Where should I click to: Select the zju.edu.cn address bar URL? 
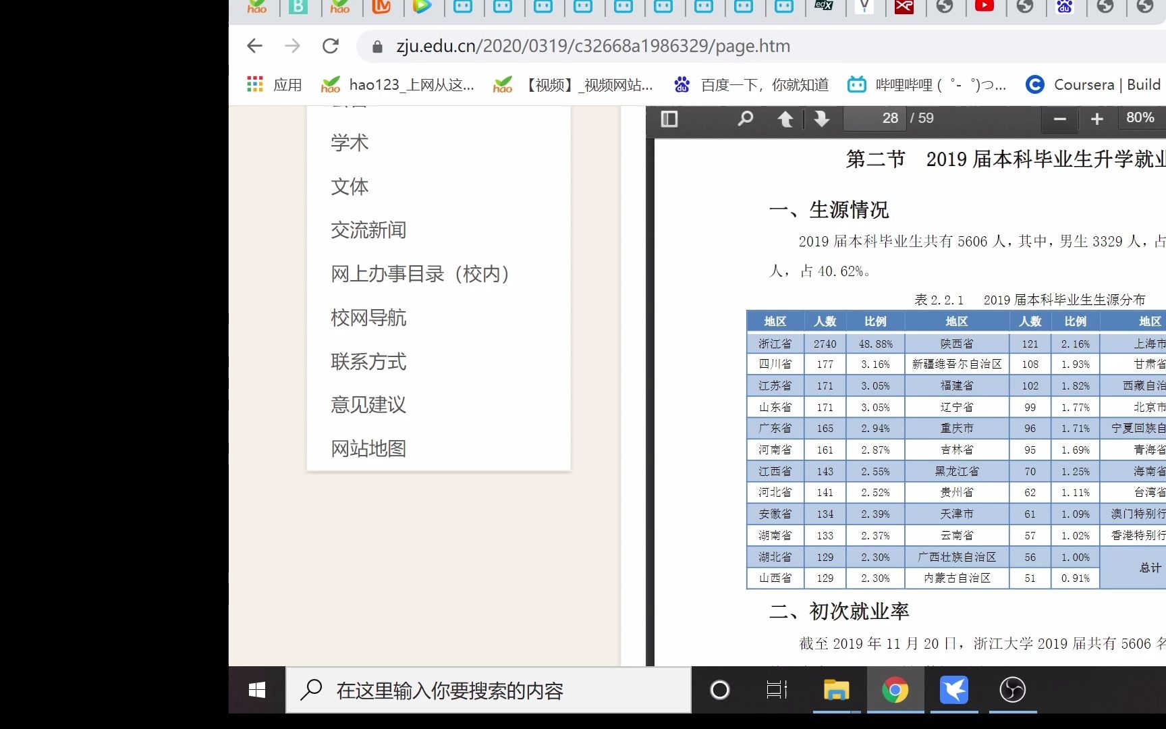click(x=592, y=46)
